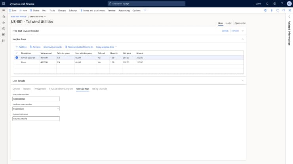
Task: Select the Financial tags tab
Action: pyautogui.click(x=82, y=89)
